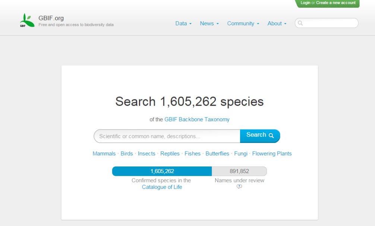Expand the About menu

(277, 23)
